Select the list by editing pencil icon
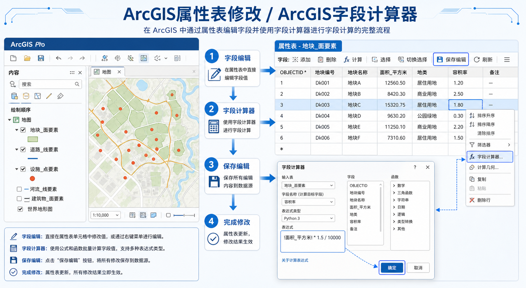 tap(49, 96)
